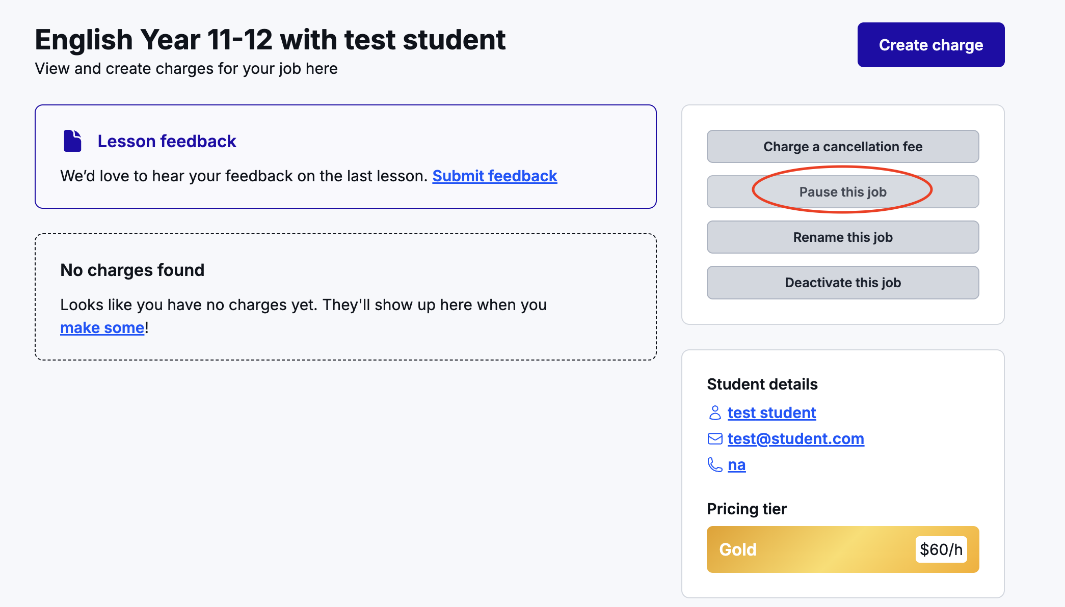Click the na phone number link
Viewport: 1065px width, 607px height.
tap(736, 465)
